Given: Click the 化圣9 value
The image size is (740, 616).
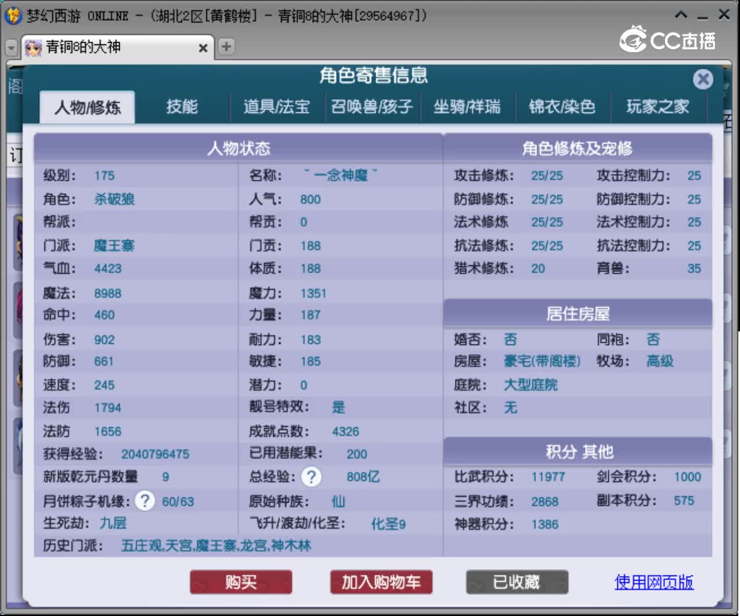Looking at the screenshot, I should click(388, 524).
